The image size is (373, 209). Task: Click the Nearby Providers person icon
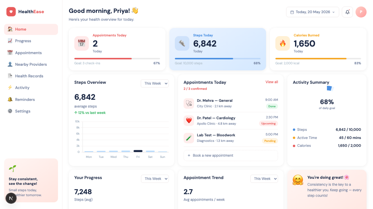(10, 64)
